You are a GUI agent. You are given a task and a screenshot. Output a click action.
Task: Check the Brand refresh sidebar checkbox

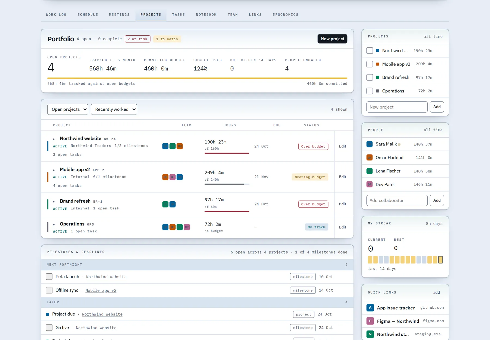pyautogui.click(x=370, y=78)
